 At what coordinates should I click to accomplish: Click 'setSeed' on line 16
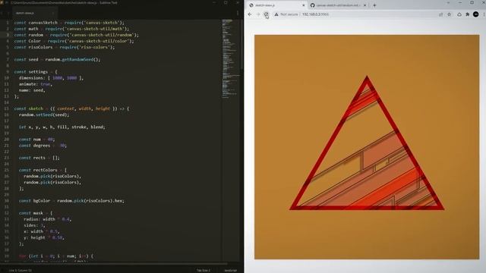[44, 115]
